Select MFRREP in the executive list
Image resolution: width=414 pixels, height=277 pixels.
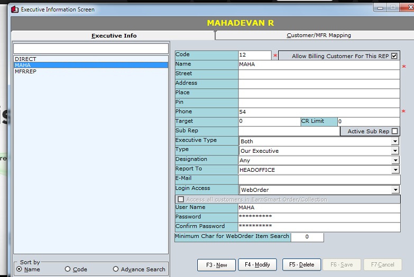point(91,71)
